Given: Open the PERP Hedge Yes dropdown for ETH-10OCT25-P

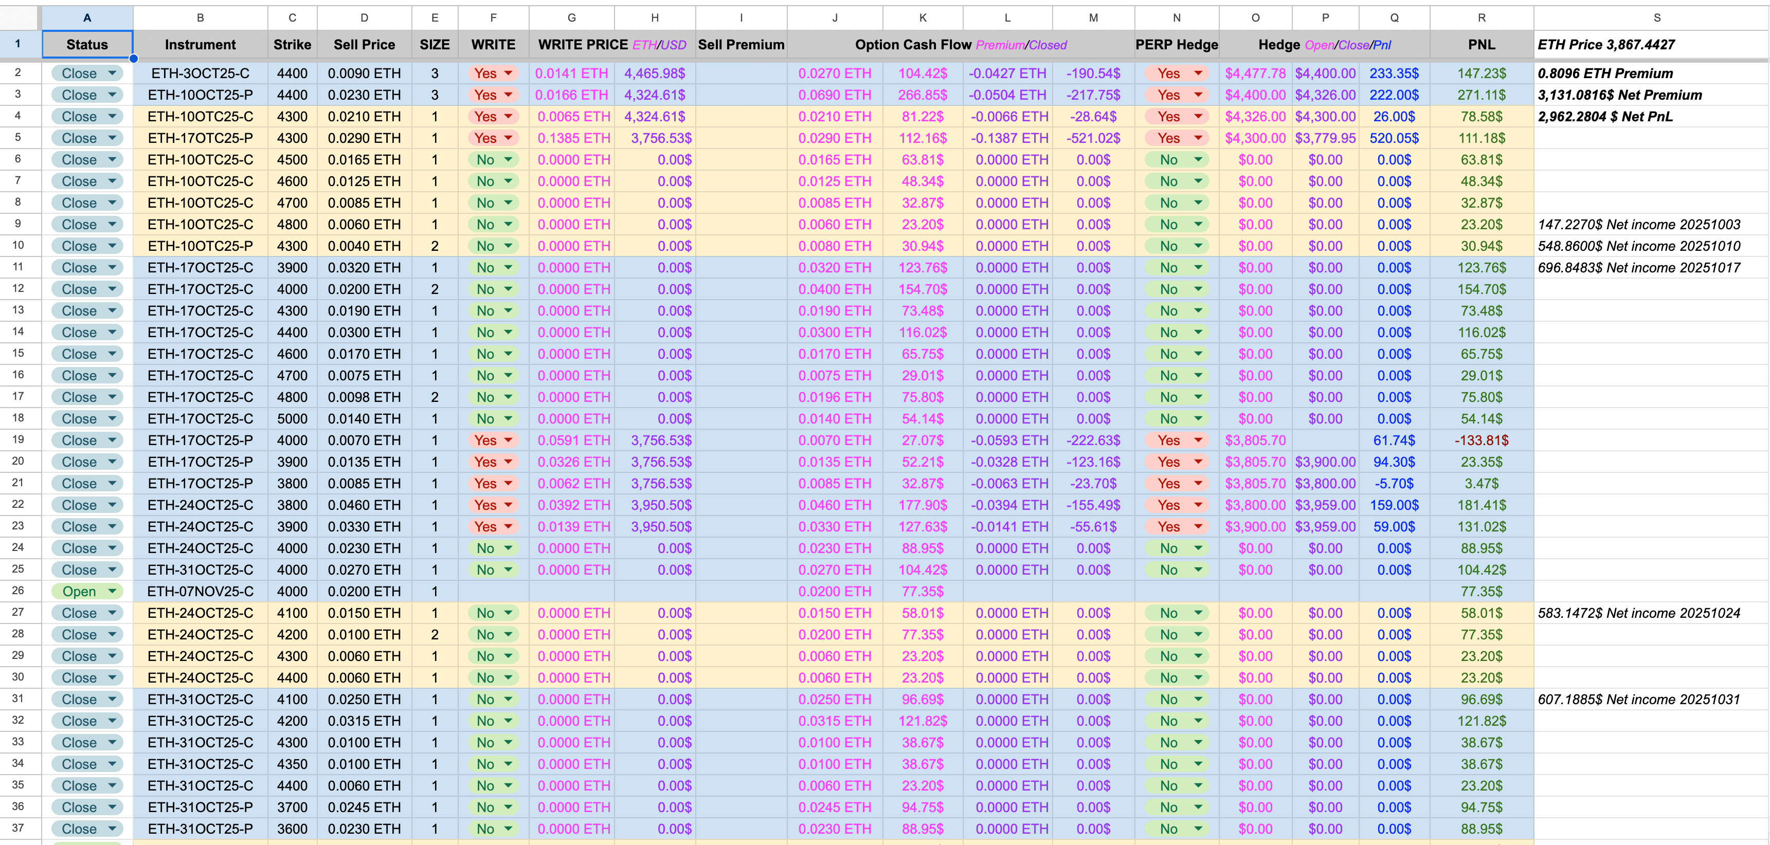Looking at the screenshot, I should point(1177,95).
